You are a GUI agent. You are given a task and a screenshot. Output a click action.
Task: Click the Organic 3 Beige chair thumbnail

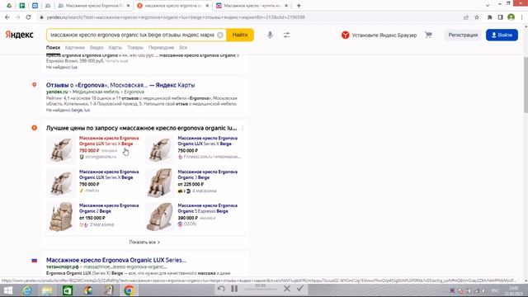[x=159, y=183]
